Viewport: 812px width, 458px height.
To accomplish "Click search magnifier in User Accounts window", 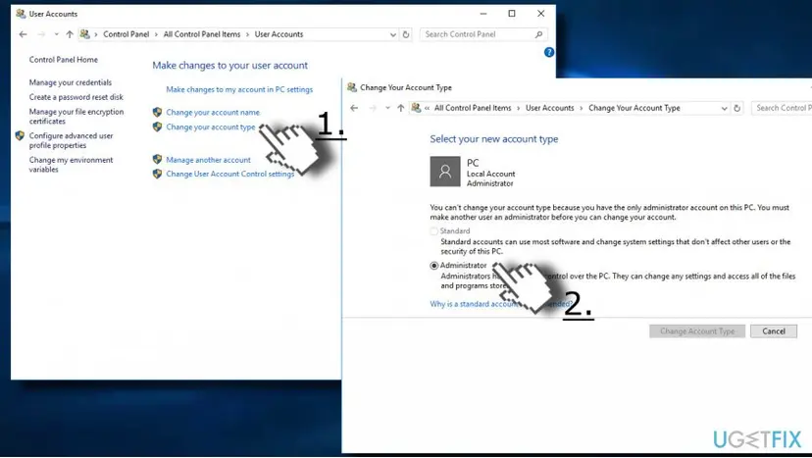I will (539, 34).
